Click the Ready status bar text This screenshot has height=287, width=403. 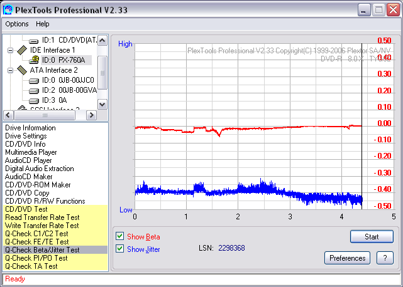coord(15,279)
